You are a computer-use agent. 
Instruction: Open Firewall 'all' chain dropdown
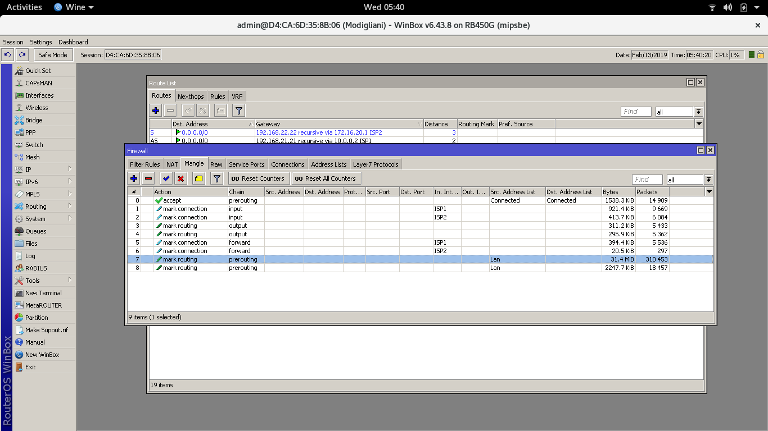point(708,180)
